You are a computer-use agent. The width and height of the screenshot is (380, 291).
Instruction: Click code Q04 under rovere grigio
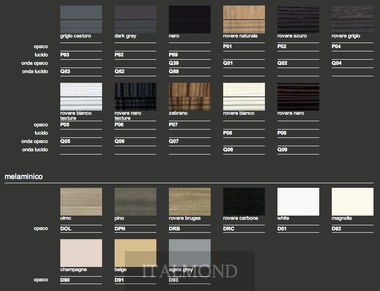(337, 63)
